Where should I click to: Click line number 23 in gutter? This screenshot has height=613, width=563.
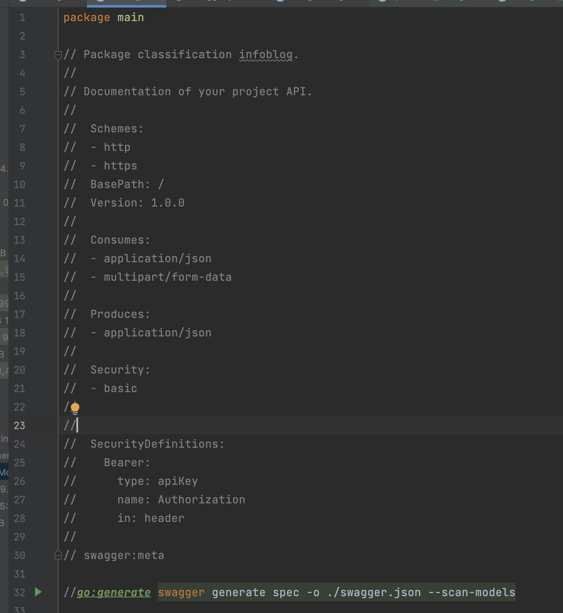tap(19, 425)
